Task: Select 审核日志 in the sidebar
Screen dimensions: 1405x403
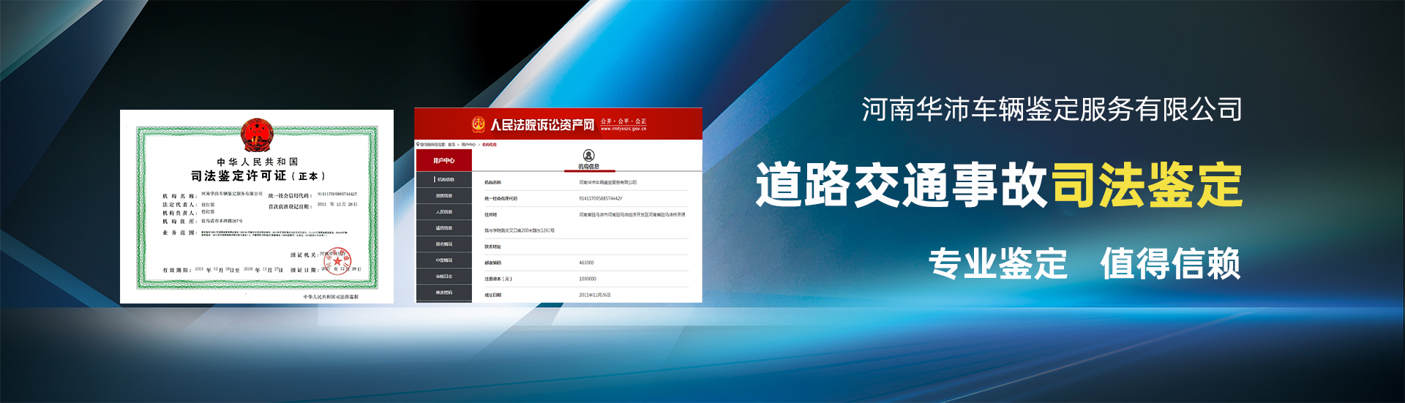Action: pyautogui.click(x=444, y=276)
